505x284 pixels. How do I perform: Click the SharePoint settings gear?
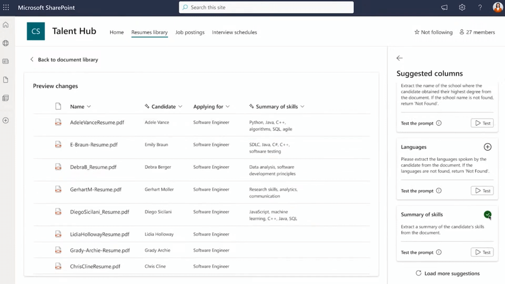tap(462, 7)
